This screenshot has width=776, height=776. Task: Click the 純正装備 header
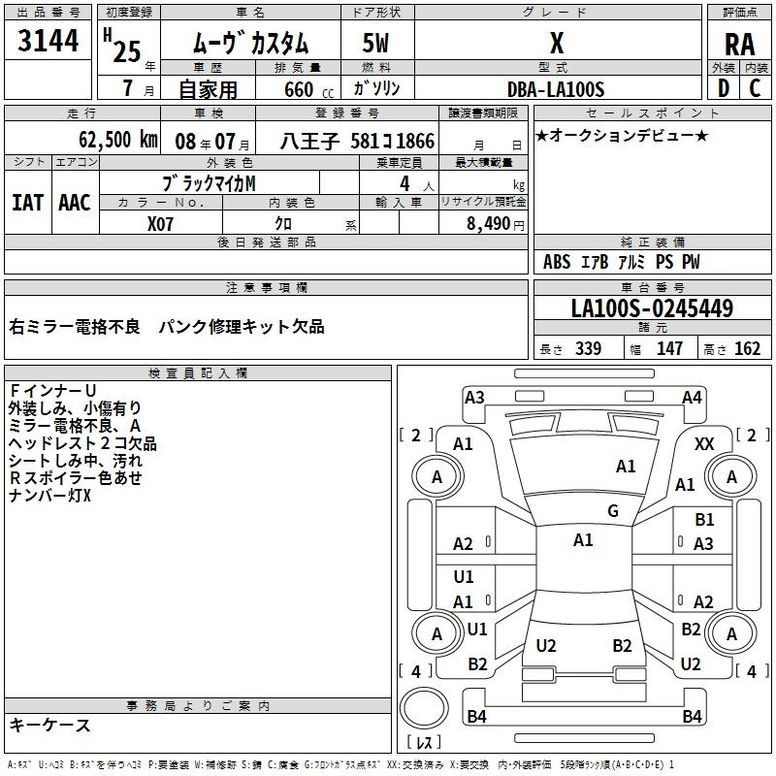tap(652, 242)
